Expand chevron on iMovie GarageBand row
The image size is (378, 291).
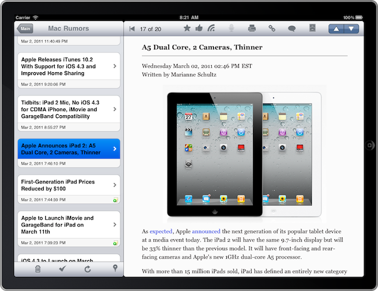coord(115,225)
